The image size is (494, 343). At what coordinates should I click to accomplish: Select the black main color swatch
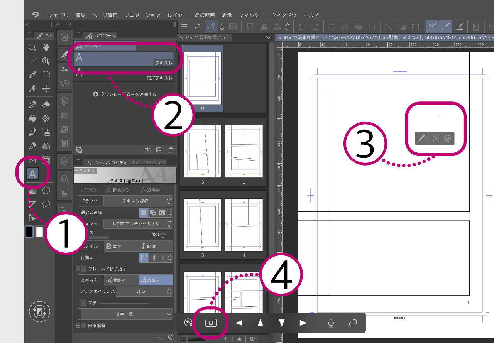[x=29, y=231]
